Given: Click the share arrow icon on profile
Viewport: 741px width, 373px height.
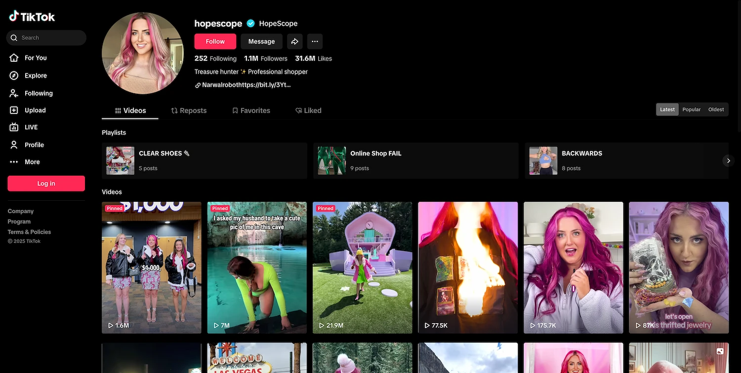Looking at the screenshot, I should 294,41.
